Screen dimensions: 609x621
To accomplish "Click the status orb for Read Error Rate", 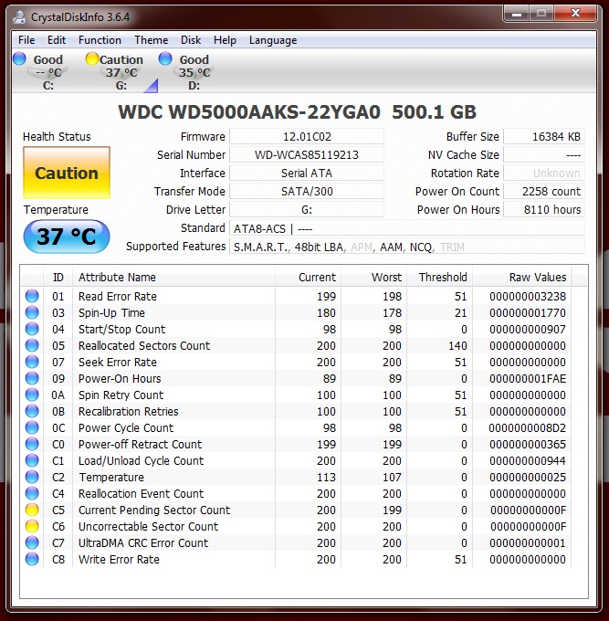I will tap(32, 296).
